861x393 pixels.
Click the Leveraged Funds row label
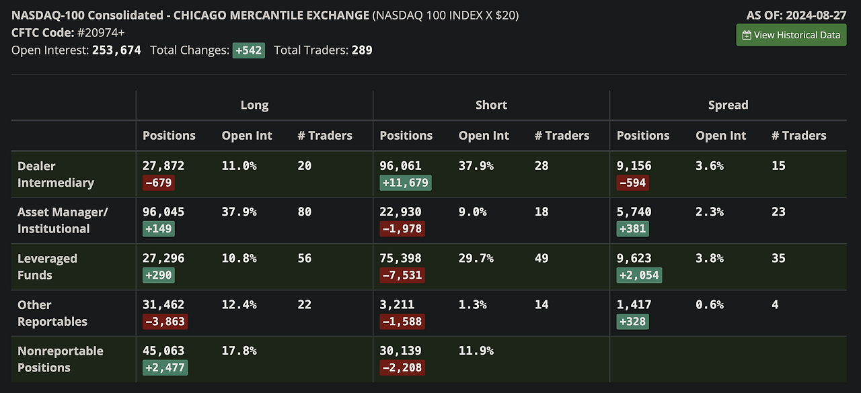coord(47,267)
